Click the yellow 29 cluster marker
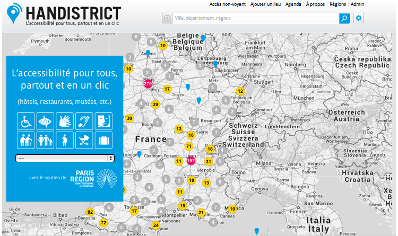Screen dimensions: 398x236 pyautogui.click(x=155, y=104)
